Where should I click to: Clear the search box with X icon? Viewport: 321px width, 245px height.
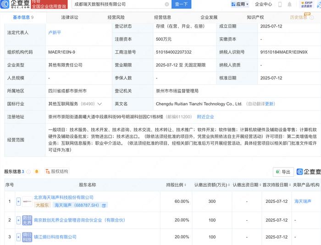(167, 4)
